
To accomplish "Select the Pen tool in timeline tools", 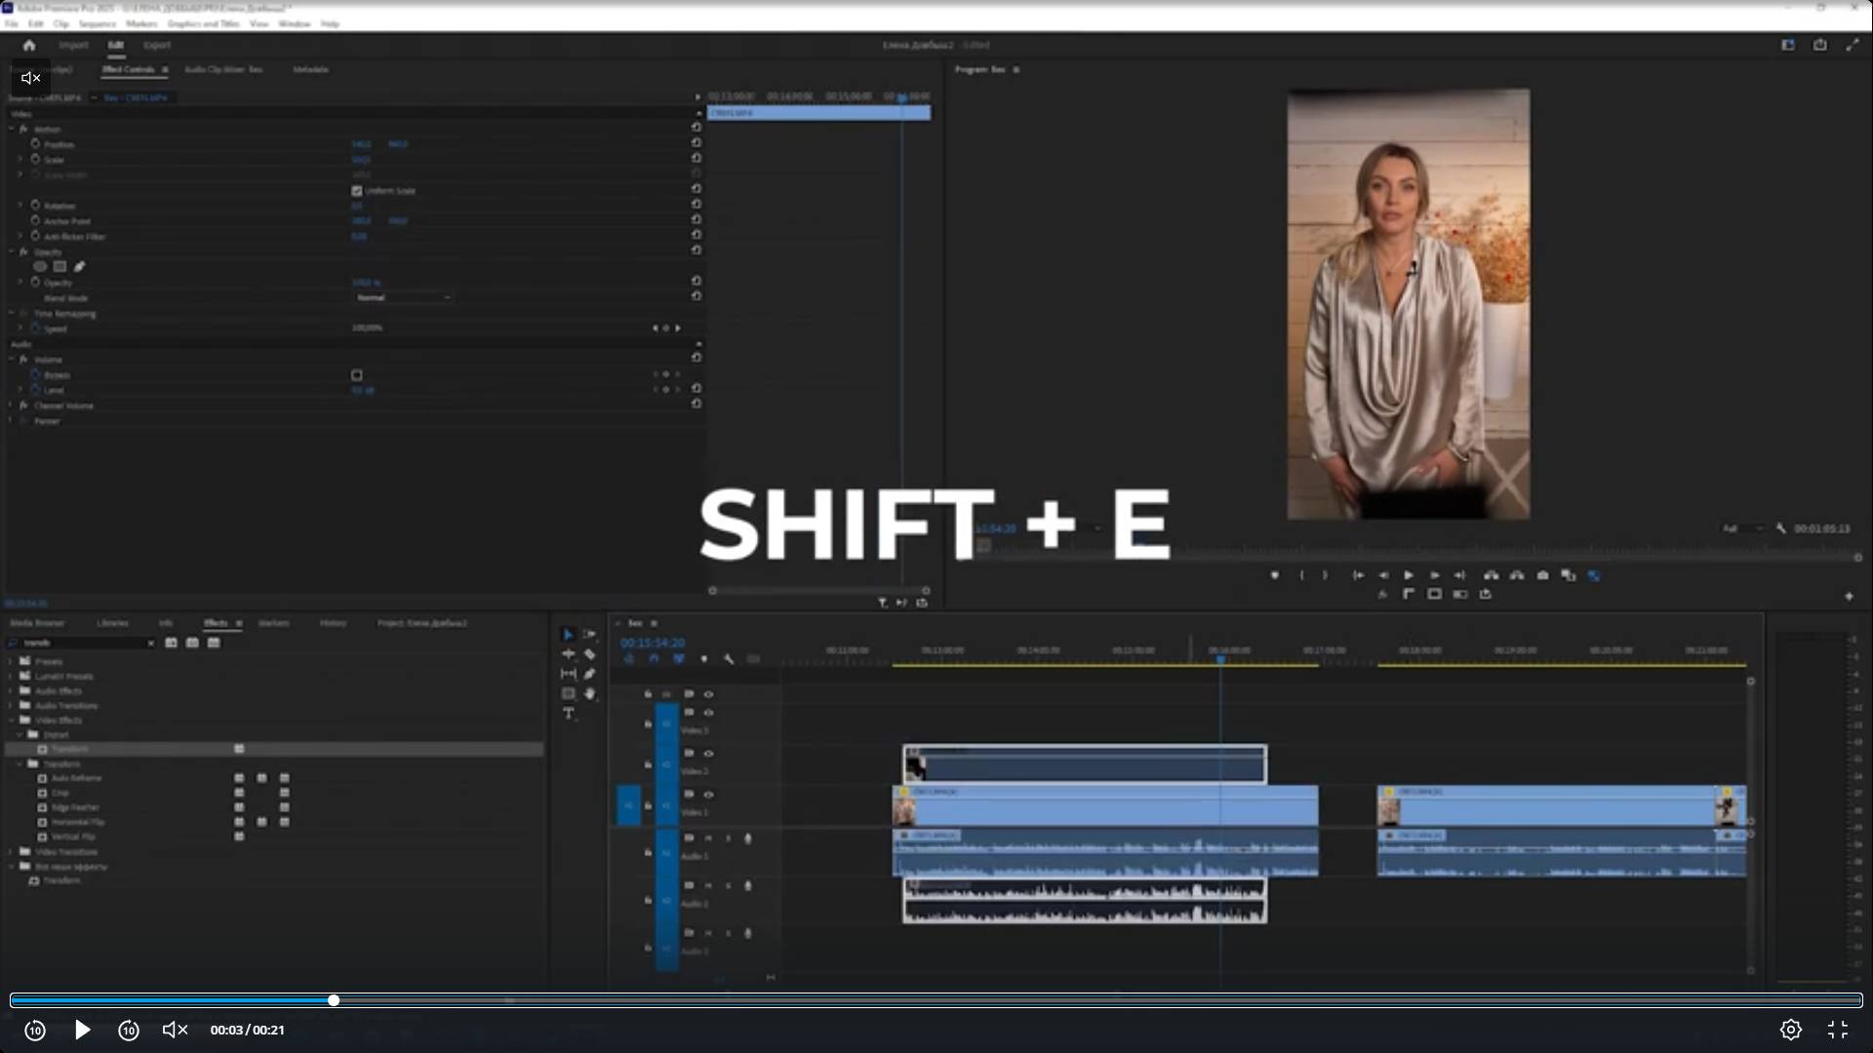I will click(589, 674).
